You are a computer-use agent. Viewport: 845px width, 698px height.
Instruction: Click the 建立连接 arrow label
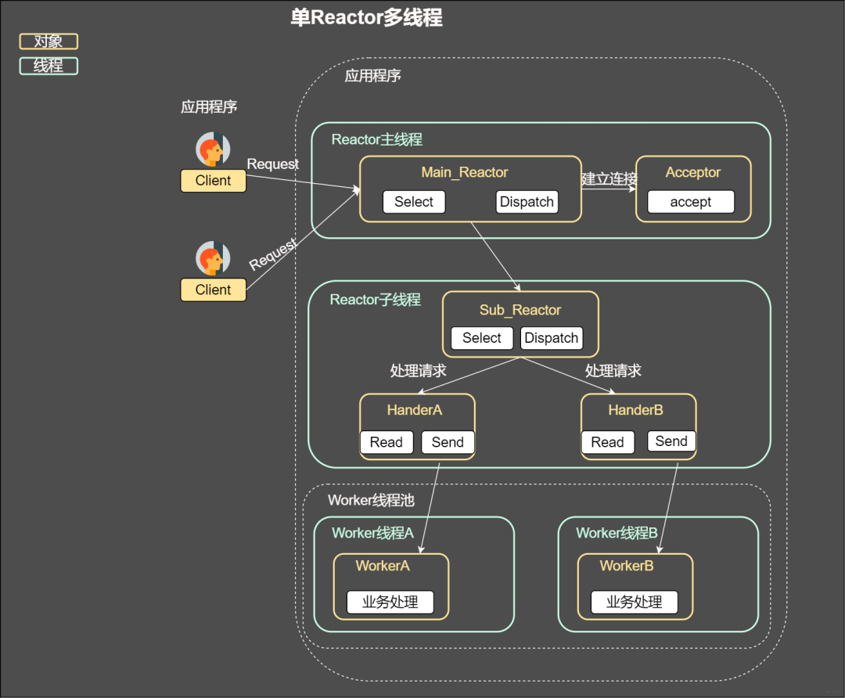point(609,178)
